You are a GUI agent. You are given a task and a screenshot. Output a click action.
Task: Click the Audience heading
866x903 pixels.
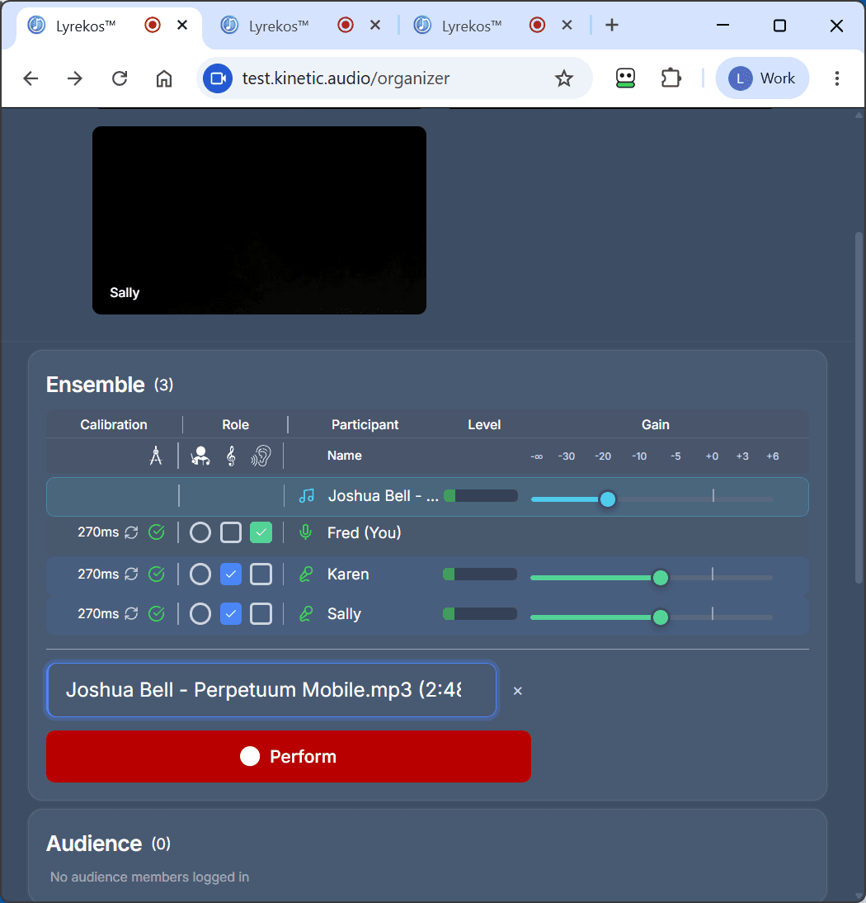click(x=94, y=844)
